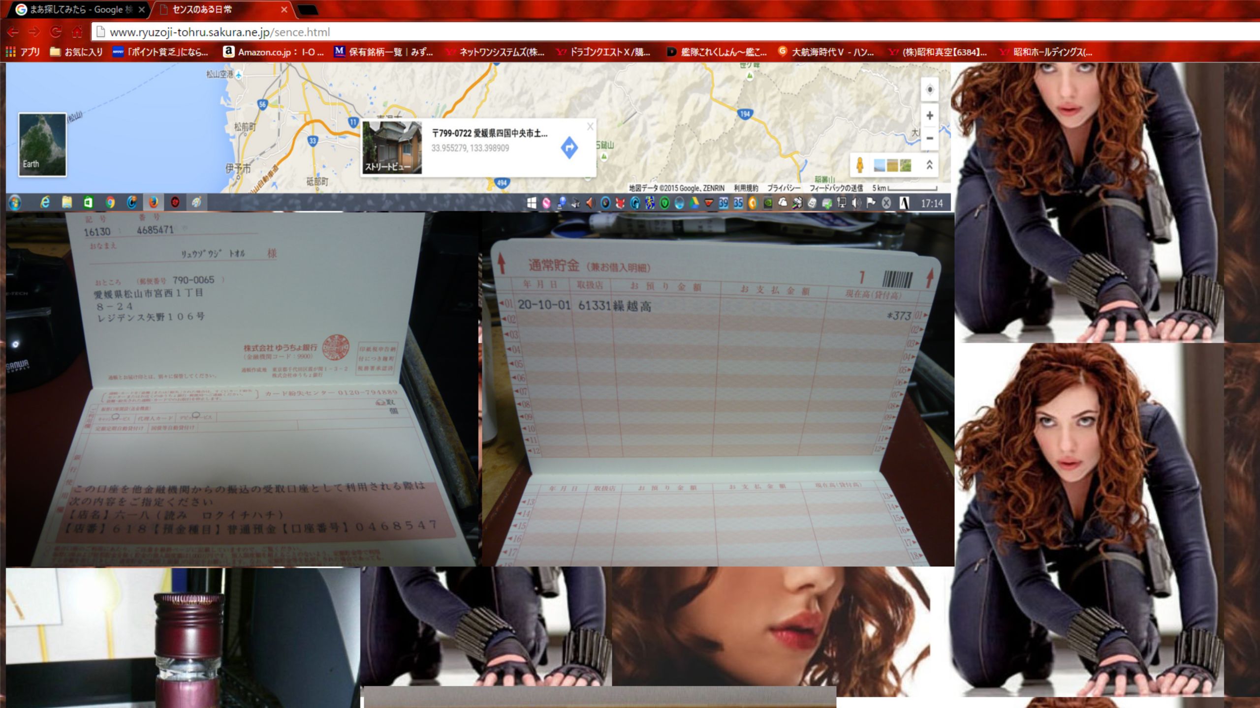Open Internet Explorer in the pictured taskbar
The height and width of the screenshot is (708, 1260).
(x=45, y=202)
